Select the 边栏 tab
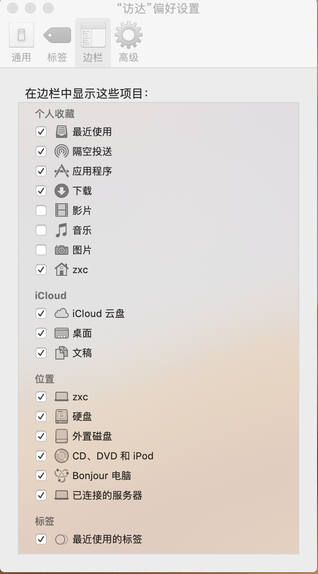The image size is (318, 574). (x=93, y=43)
